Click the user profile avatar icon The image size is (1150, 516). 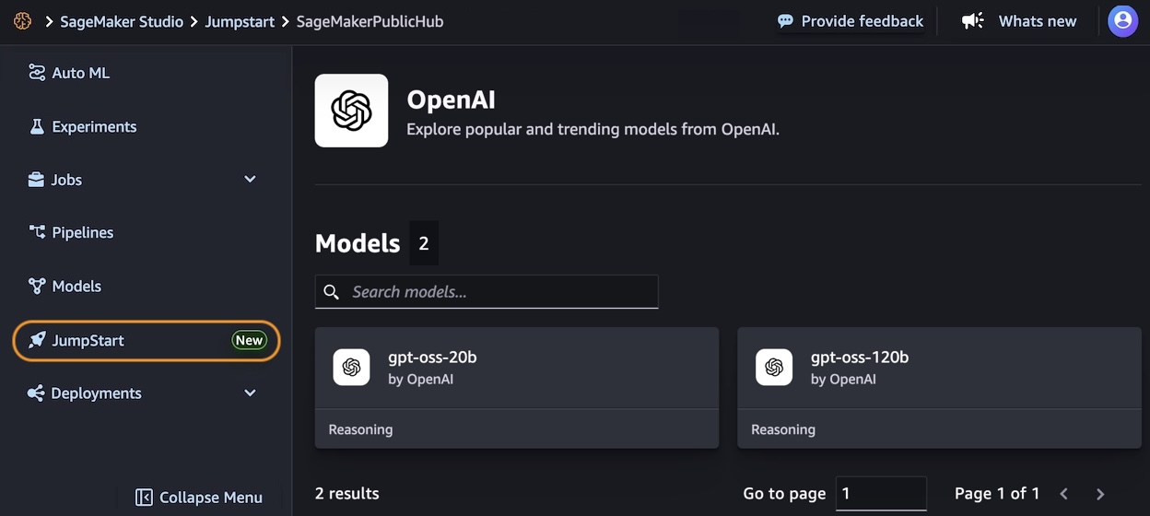tap(1122, 20)
